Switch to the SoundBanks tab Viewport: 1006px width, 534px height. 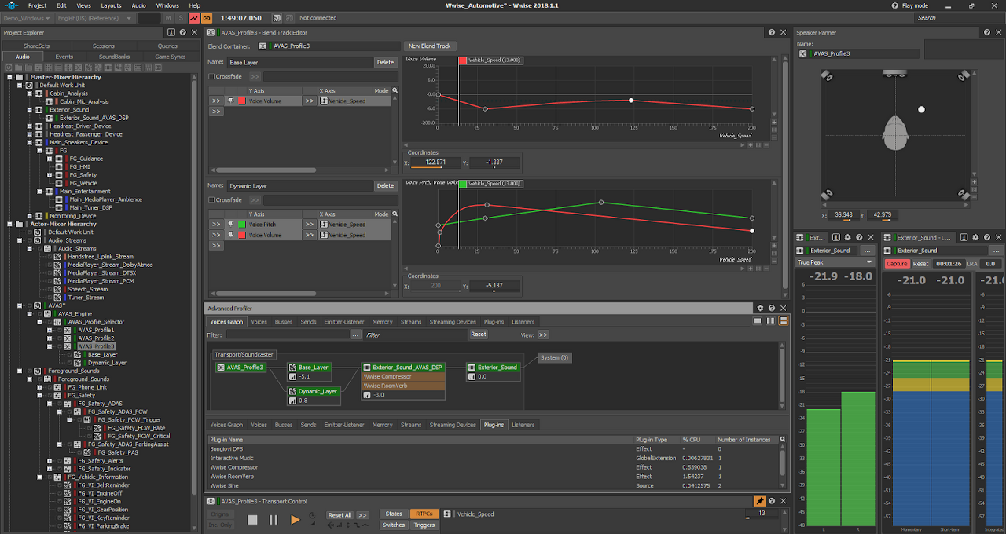[x=114, y=57]
